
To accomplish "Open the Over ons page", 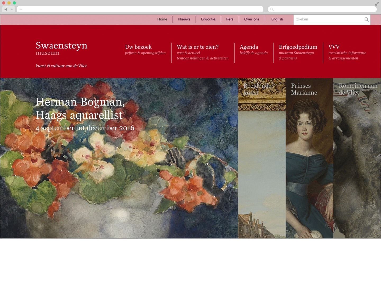I will tap(252, 19).
